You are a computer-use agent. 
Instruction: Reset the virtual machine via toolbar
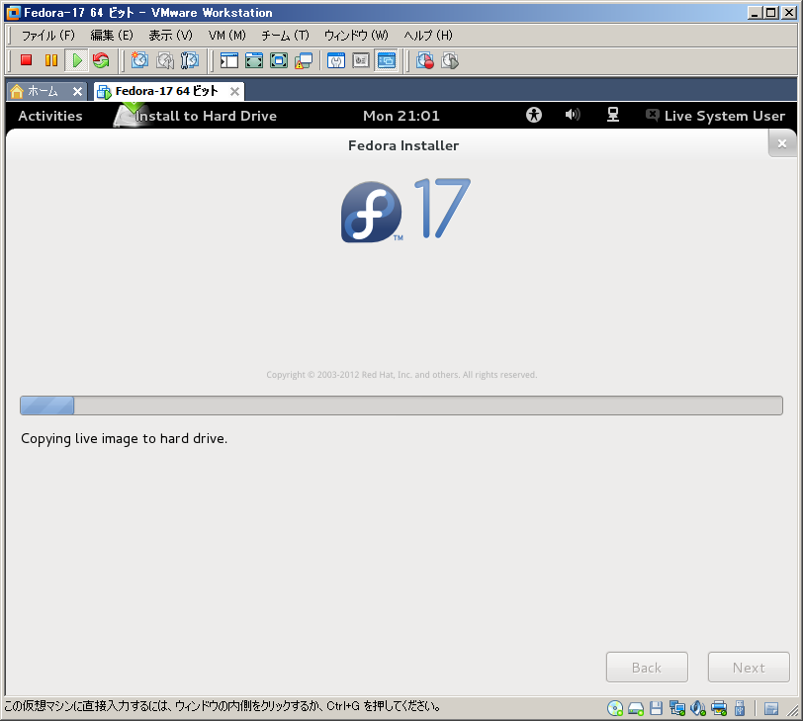tap(101, 60)
